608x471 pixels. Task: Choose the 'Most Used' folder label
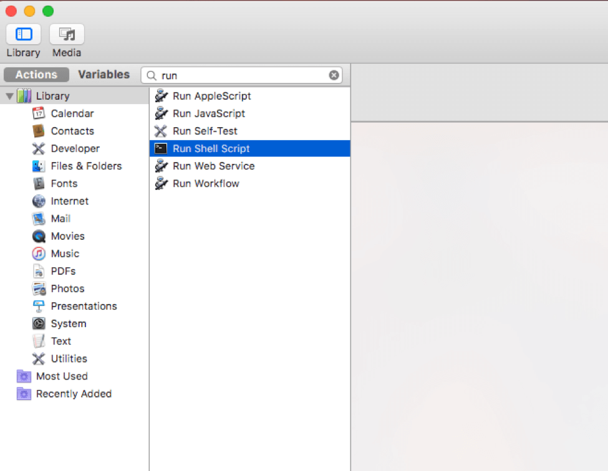pos(62,376)
